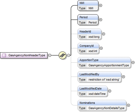Expand the ApportionType element
Viewport: 135px width, 112px height.
click(x=133, y=63)
